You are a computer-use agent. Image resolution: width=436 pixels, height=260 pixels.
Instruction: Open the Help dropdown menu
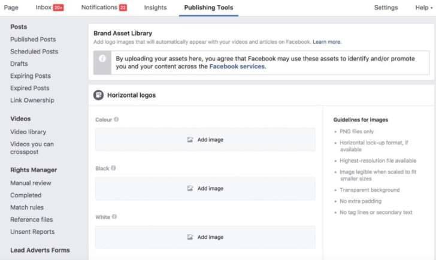[x=424, y=8]
